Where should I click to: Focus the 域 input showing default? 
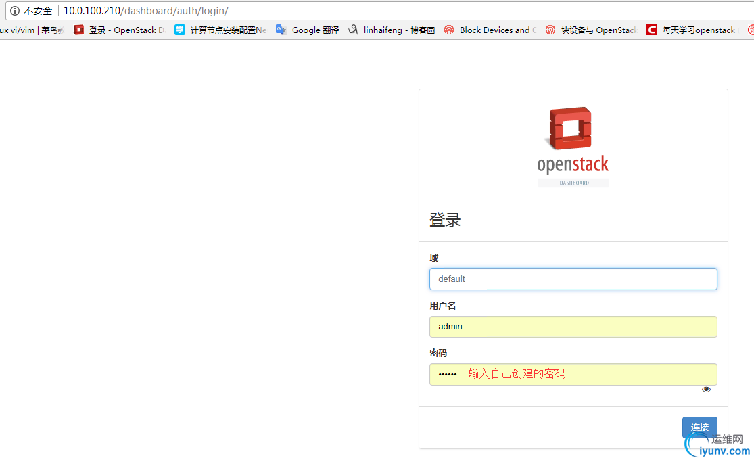(573, 279)
